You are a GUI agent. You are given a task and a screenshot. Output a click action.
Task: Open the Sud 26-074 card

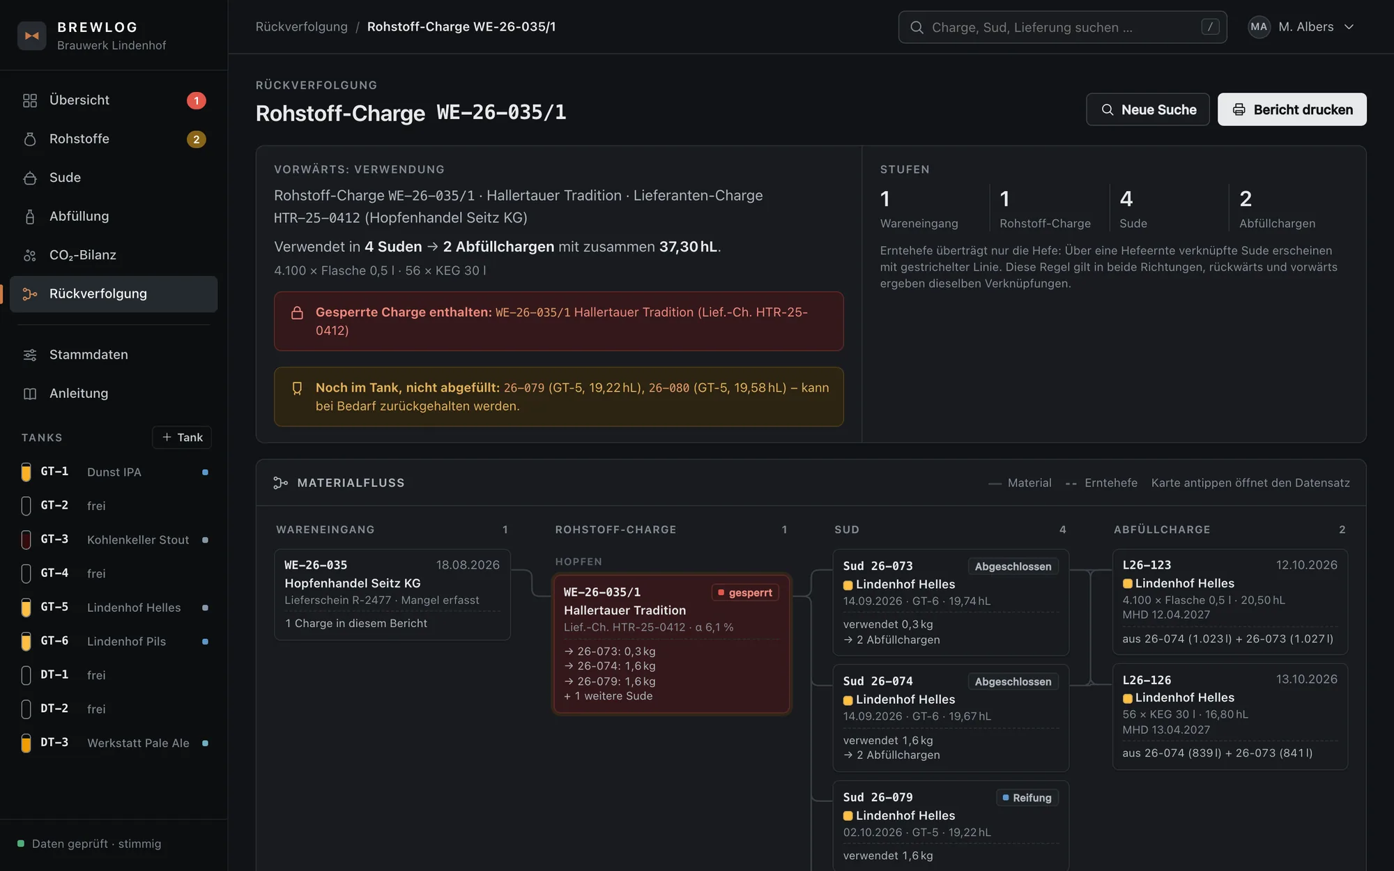(x=951, y=718)
